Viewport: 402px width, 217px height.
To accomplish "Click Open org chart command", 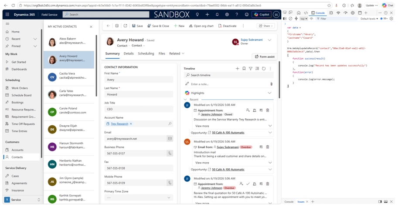I will click(201, 26).
